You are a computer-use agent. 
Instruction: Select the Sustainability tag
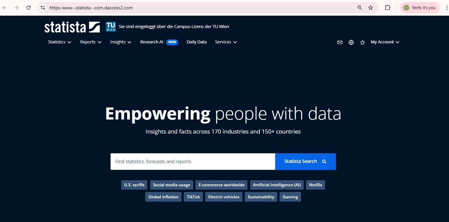[x=261, y=197]
